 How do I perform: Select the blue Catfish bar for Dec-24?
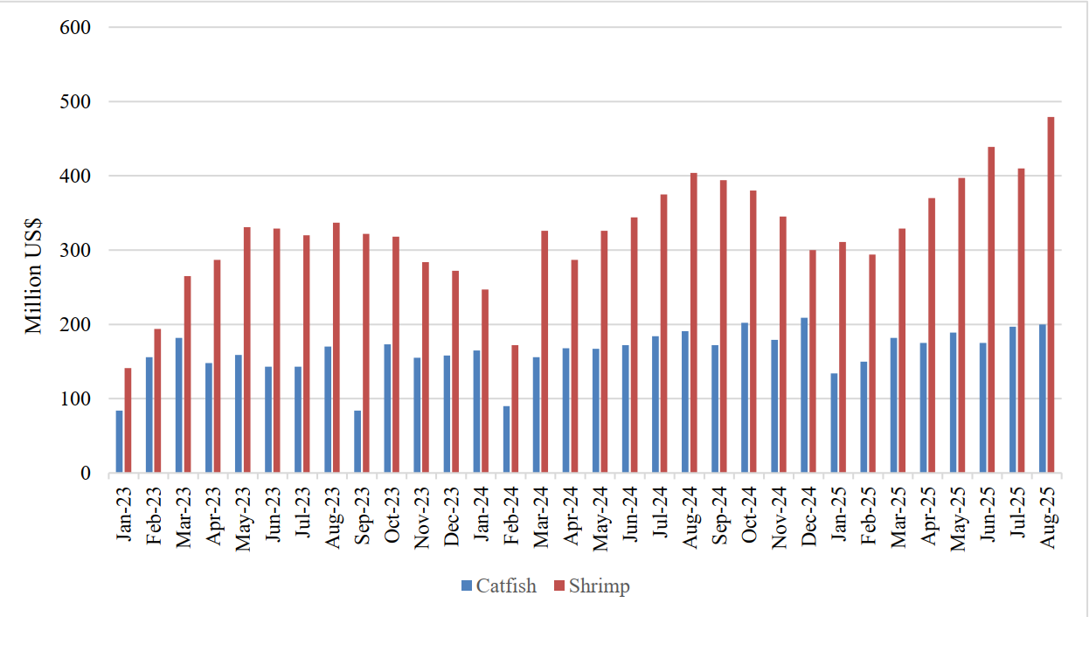pyautogui.click(x=804, y=396)
